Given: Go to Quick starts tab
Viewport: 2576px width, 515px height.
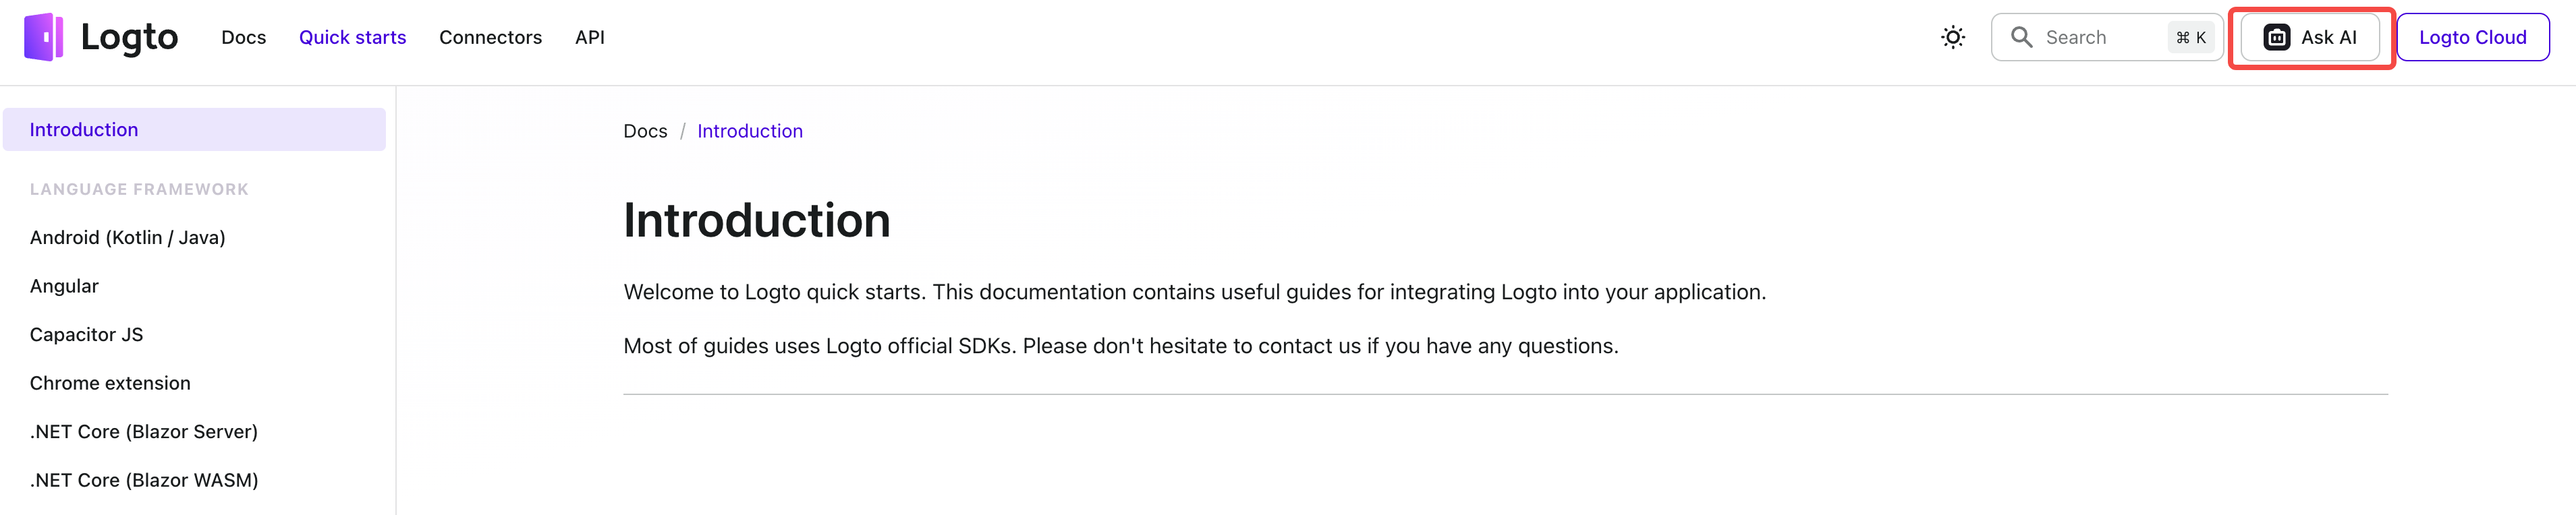Looking at the screenshot, I should coord(352,37).
